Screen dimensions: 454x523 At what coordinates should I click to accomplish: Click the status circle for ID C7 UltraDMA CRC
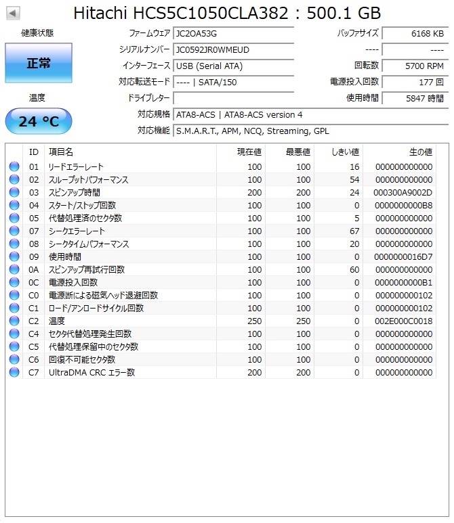[x=14, y=372]
